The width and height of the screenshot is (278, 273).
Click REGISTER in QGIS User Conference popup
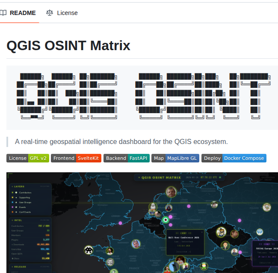[183, 252]
